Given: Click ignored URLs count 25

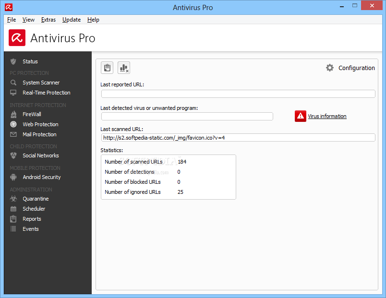Looking at the screenshot, I should coord(181,192).
